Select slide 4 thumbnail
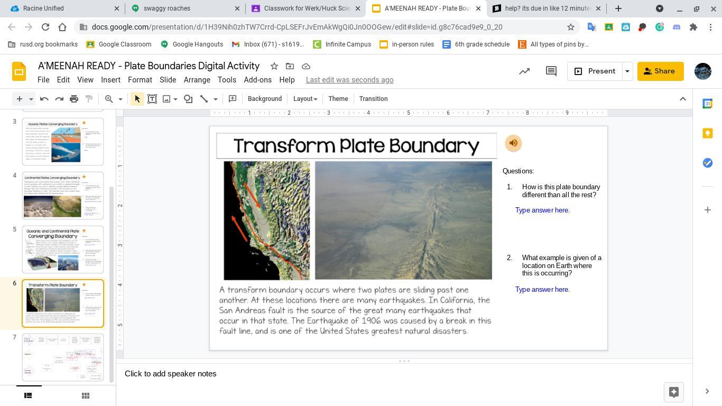 (x=63, y=196)
